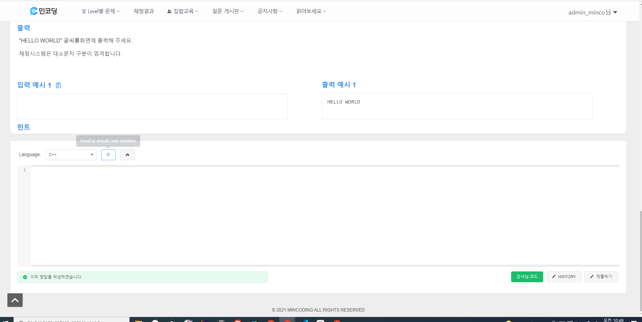Click the page vertical scrollbar
This screenshot has height=322, width=642.
640,261
